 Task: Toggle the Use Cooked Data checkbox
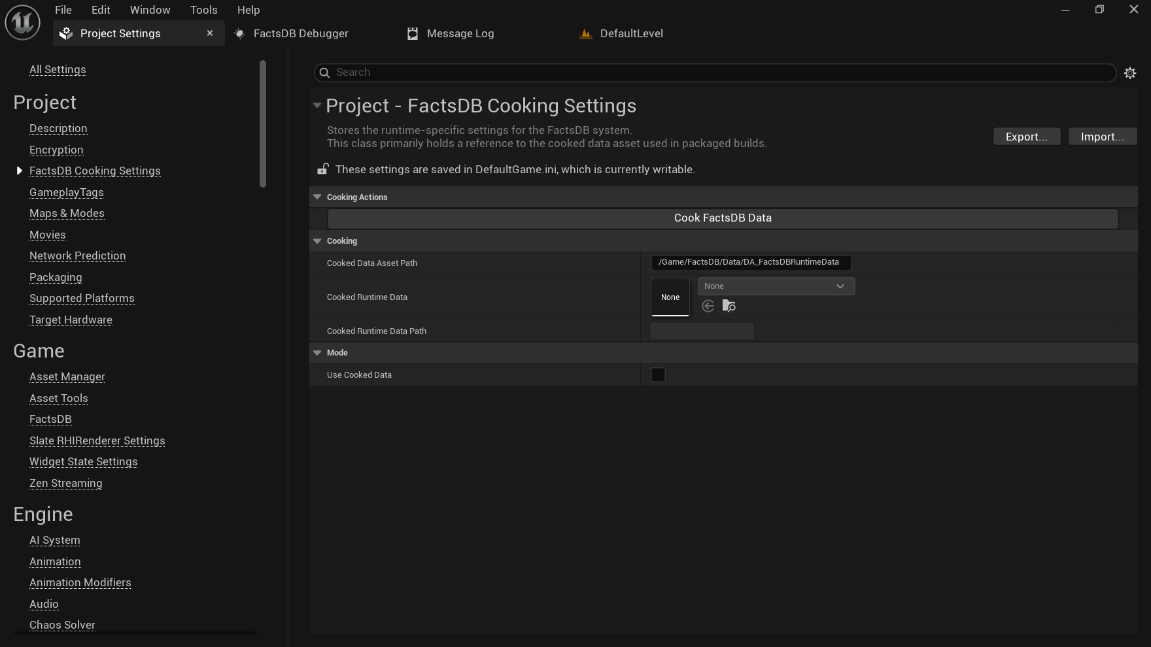(659, 375)
